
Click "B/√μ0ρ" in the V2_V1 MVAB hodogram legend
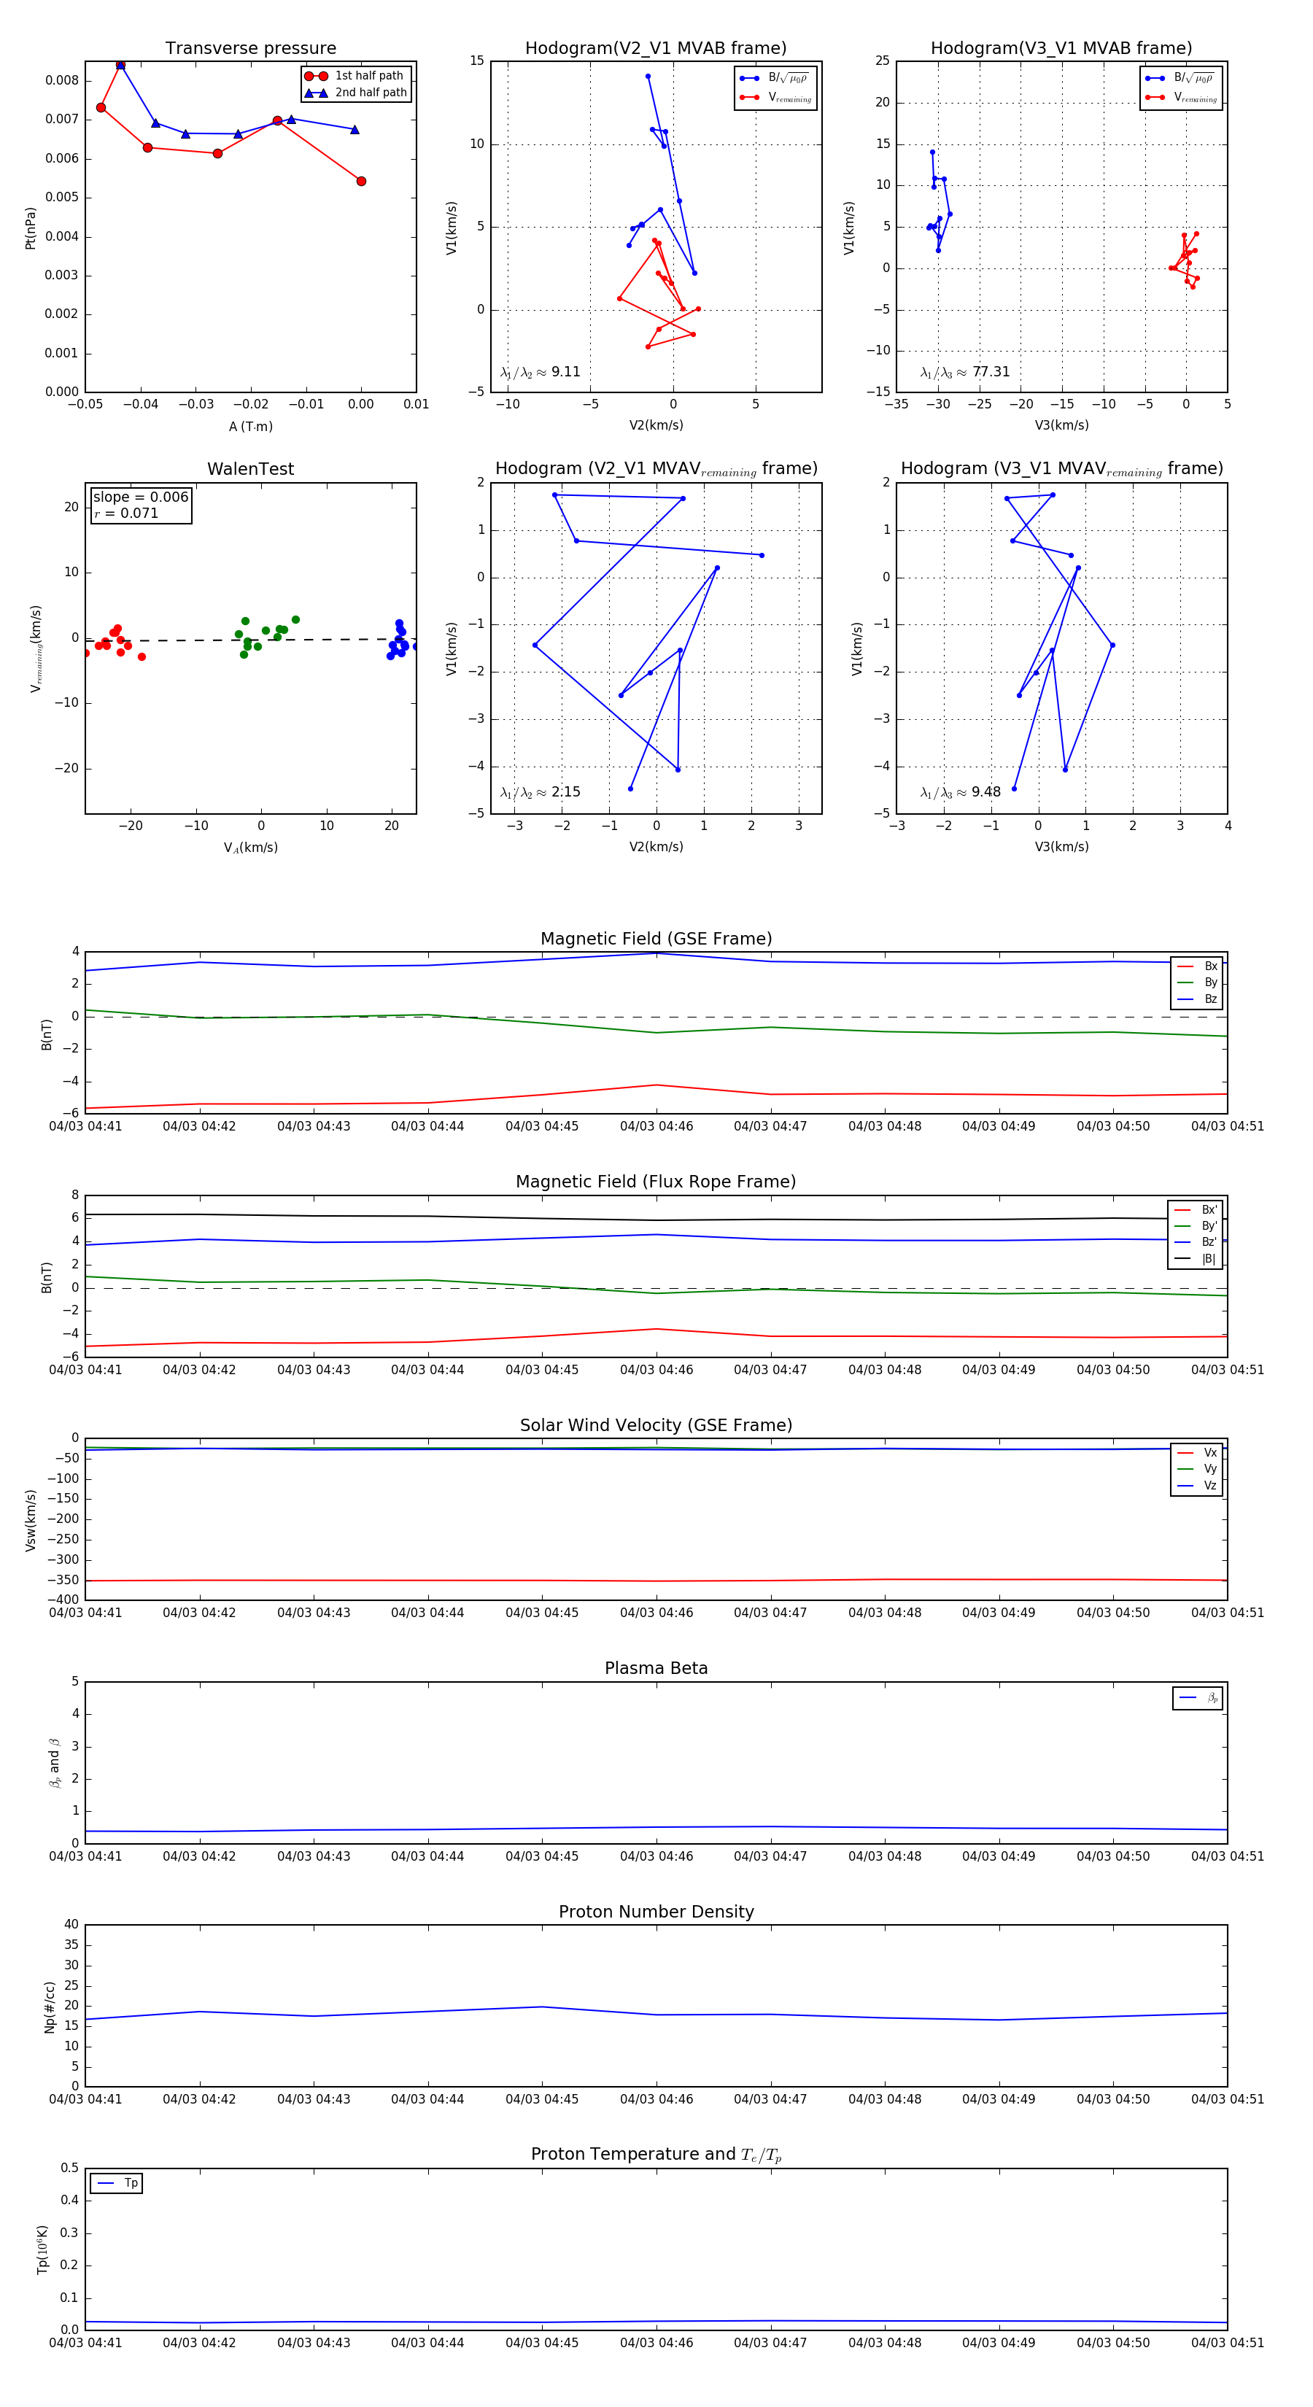coord(775,77)
